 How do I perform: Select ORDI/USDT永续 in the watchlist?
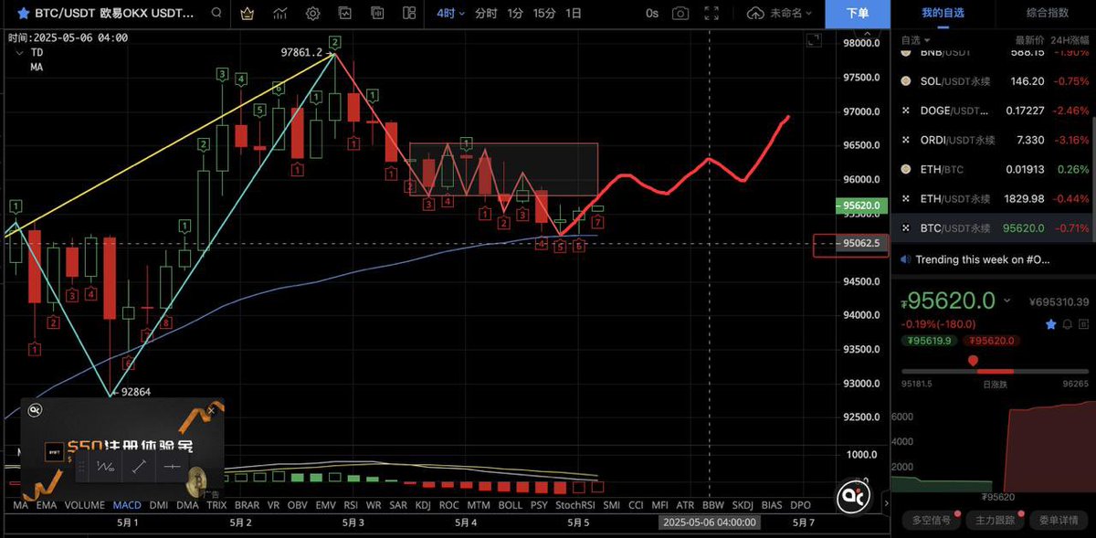(994, 140)
